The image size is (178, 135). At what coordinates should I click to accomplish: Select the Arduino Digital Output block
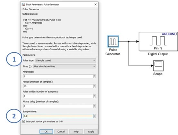(x=158, y=42)
